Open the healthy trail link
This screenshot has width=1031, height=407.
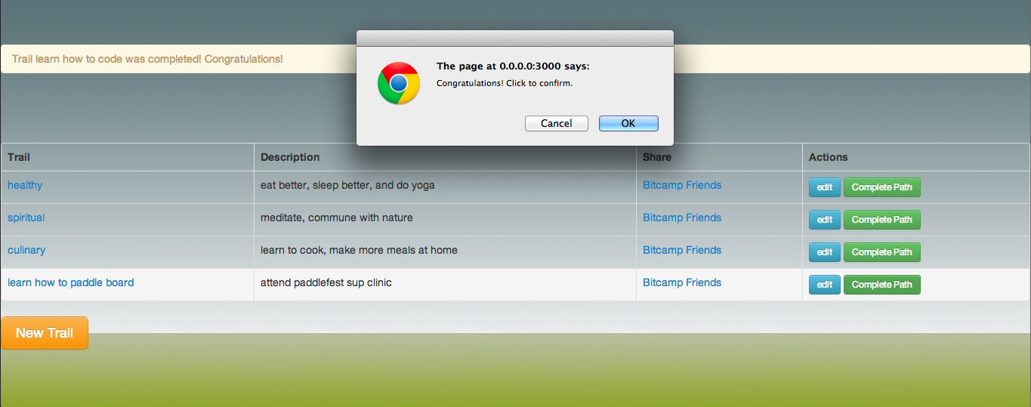pyautogui.click(x=25, y=185)
